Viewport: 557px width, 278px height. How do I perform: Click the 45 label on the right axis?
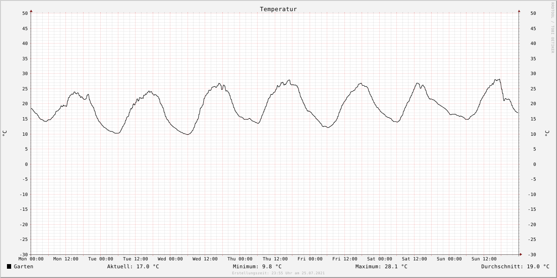533,29
